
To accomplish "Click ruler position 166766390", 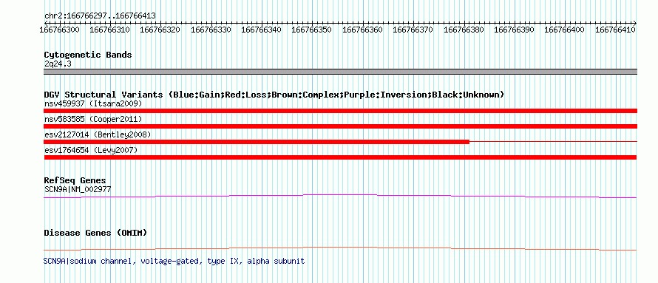I will pyautogui.click(x=515, y=30).
